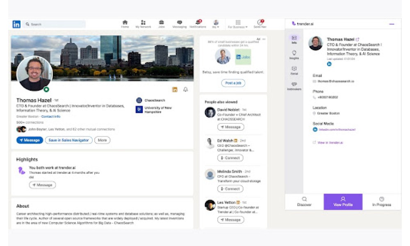
Task: Click the gold LinkedIn premium badge icon
Action: point(175,90)
